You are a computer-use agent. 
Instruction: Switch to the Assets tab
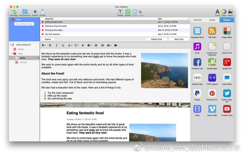click(212, 20)
